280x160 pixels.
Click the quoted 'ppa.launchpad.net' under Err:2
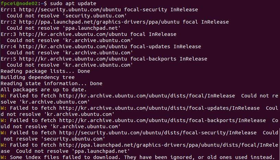click(x=92, y=28)
